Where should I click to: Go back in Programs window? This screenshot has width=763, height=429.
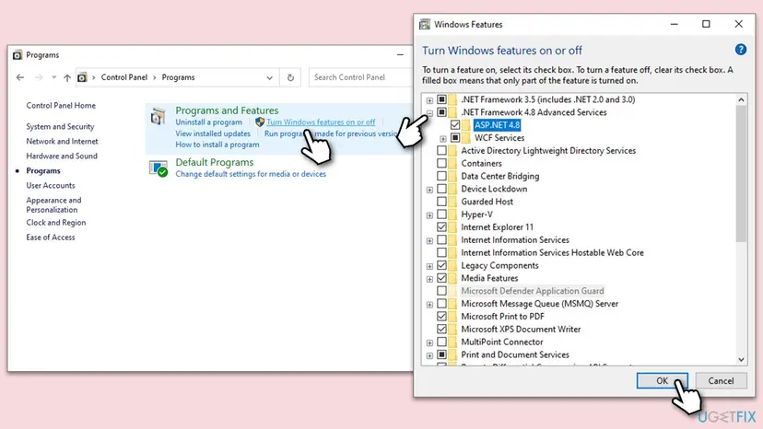click(20, 77)
